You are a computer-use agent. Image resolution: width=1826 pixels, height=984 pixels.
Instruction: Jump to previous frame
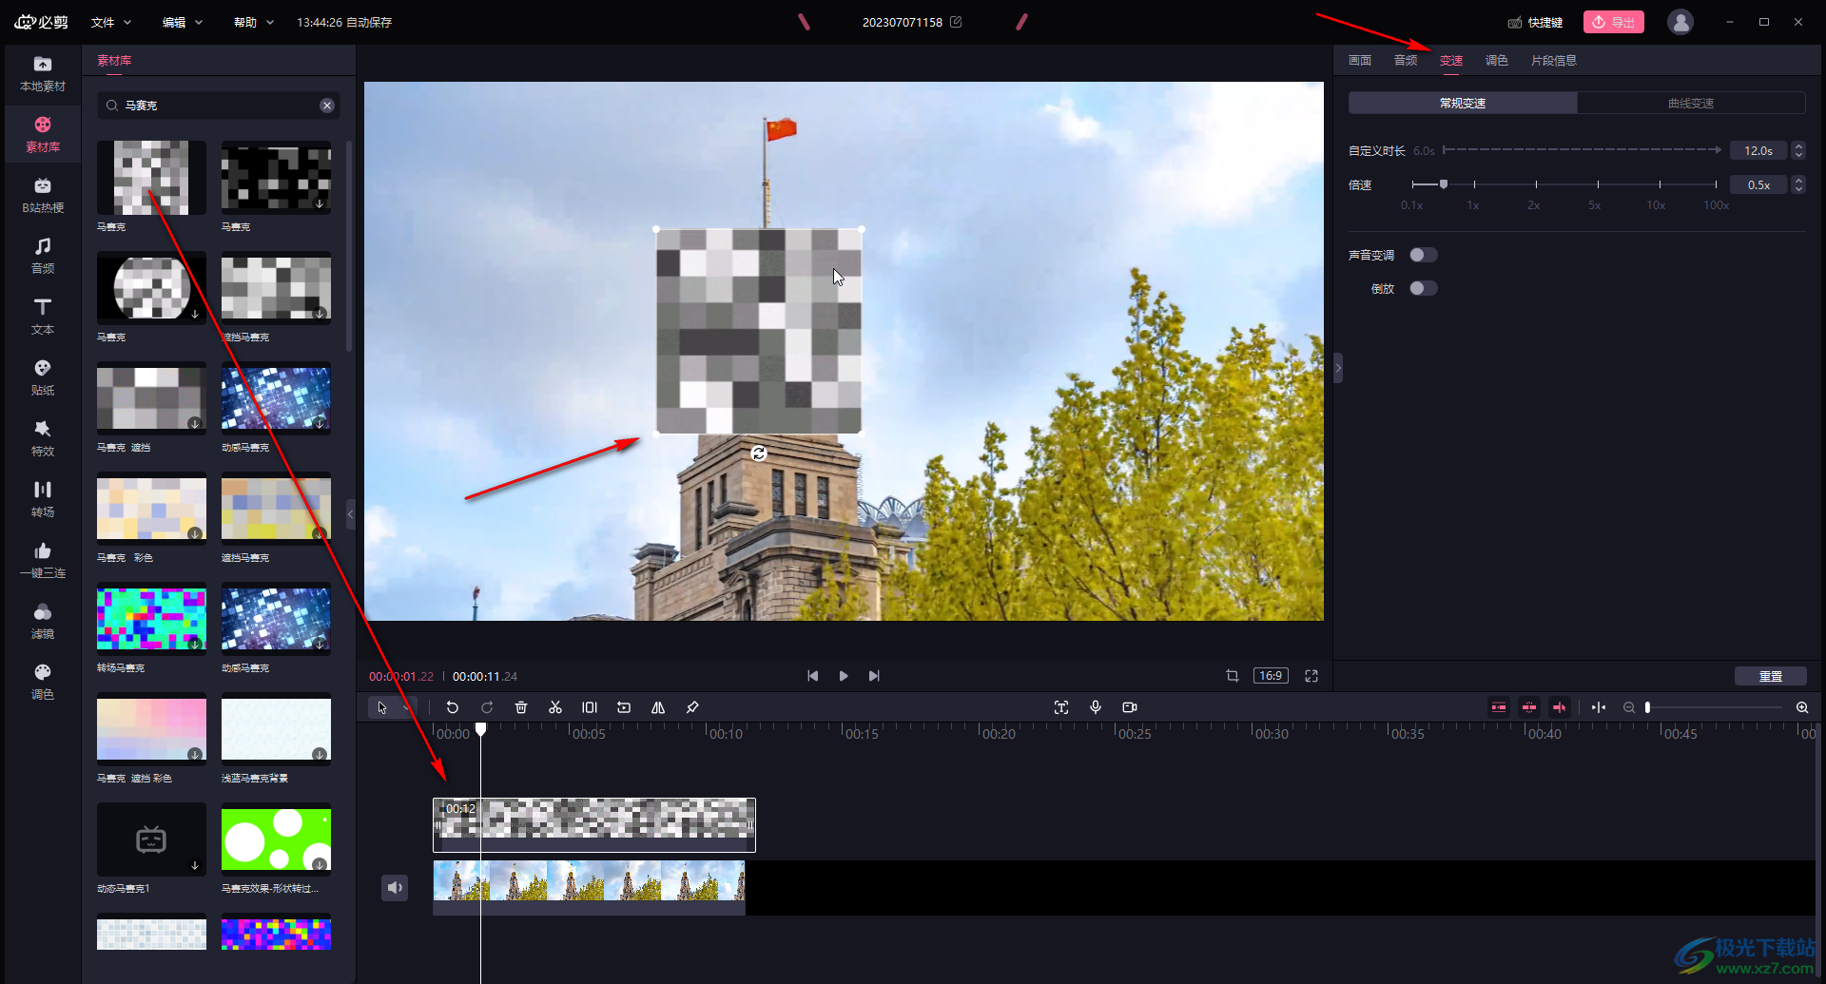coord(812,676)
